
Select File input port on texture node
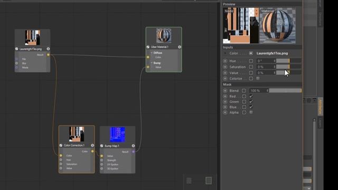tap(16, 59)
